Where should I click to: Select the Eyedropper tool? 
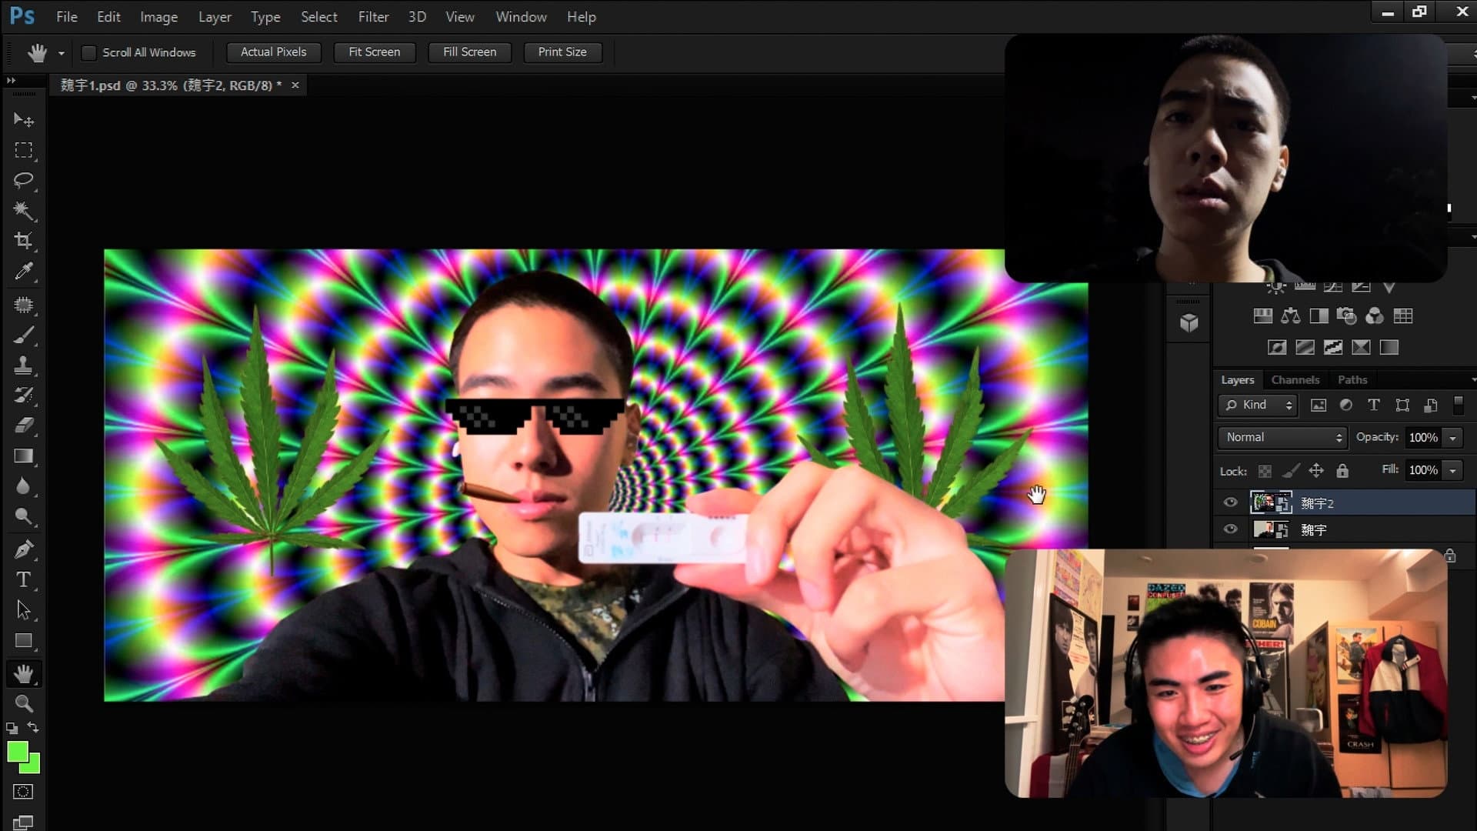click(x=23, y=272)
